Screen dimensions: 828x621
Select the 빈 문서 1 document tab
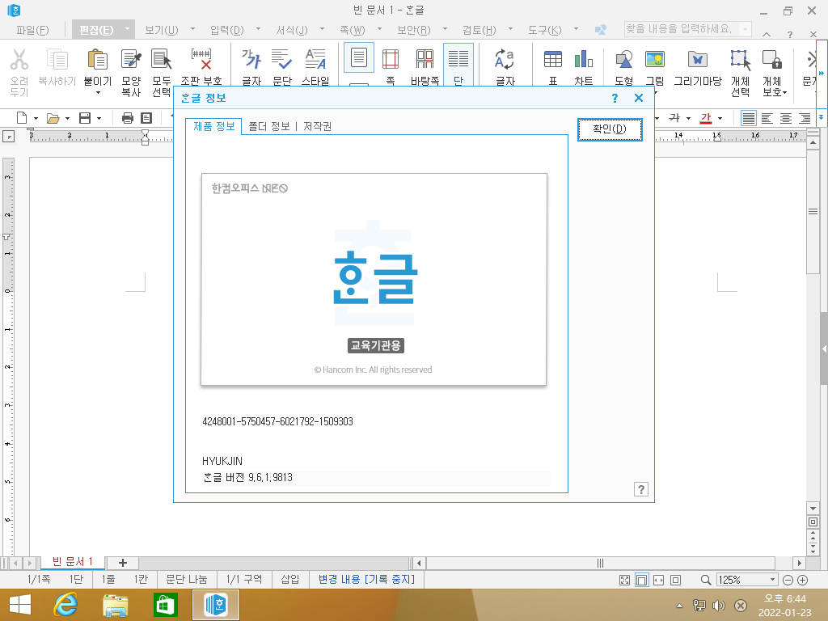[x=72, y=562]
